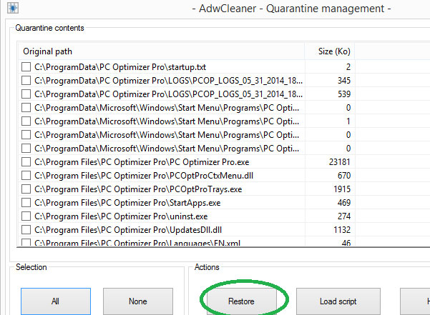This screenshot has width=430, height=315.
Task: Click the Restore button
Action: click(240, 301)
